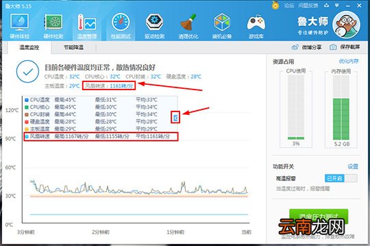The width and height of the screenshot is (370, 246).
Task: Open 设置 link in 功能开关 section
Action: (353, 167)
